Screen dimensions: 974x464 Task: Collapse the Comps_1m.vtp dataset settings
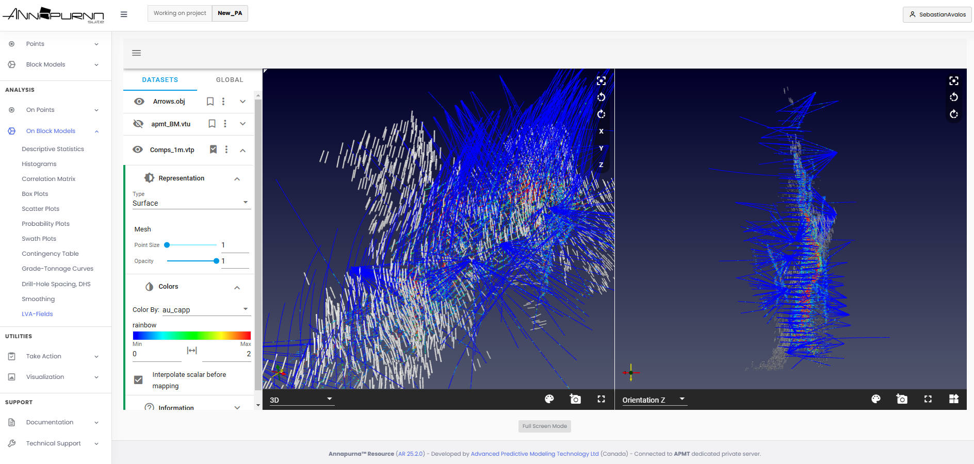243,150
